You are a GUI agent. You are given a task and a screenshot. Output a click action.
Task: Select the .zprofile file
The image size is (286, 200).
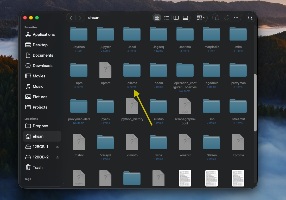coord(238,142)
